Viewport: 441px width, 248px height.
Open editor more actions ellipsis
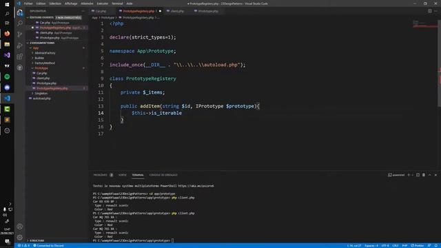click(x=435, y=11)
